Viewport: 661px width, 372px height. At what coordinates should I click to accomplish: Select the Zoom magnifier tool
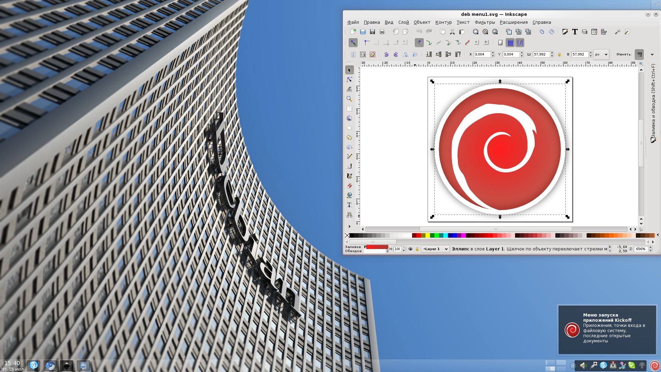coord(349,99)
